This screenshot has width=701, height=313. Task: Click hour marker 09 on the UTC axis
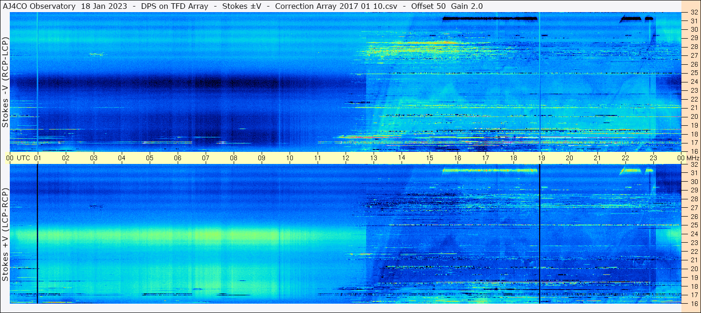(262, 158)
